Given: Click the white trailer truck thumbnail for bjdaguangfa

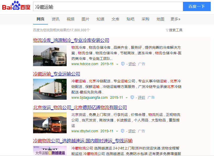Looking at the screenshot, I should click(50, 89).
